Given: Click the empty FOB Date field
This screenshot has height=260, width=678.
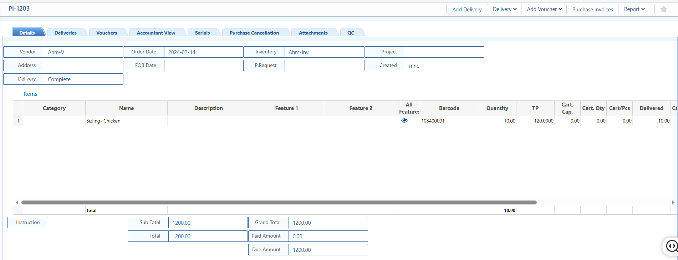Looking at the screenshot, I should click(x=204, y=66).
